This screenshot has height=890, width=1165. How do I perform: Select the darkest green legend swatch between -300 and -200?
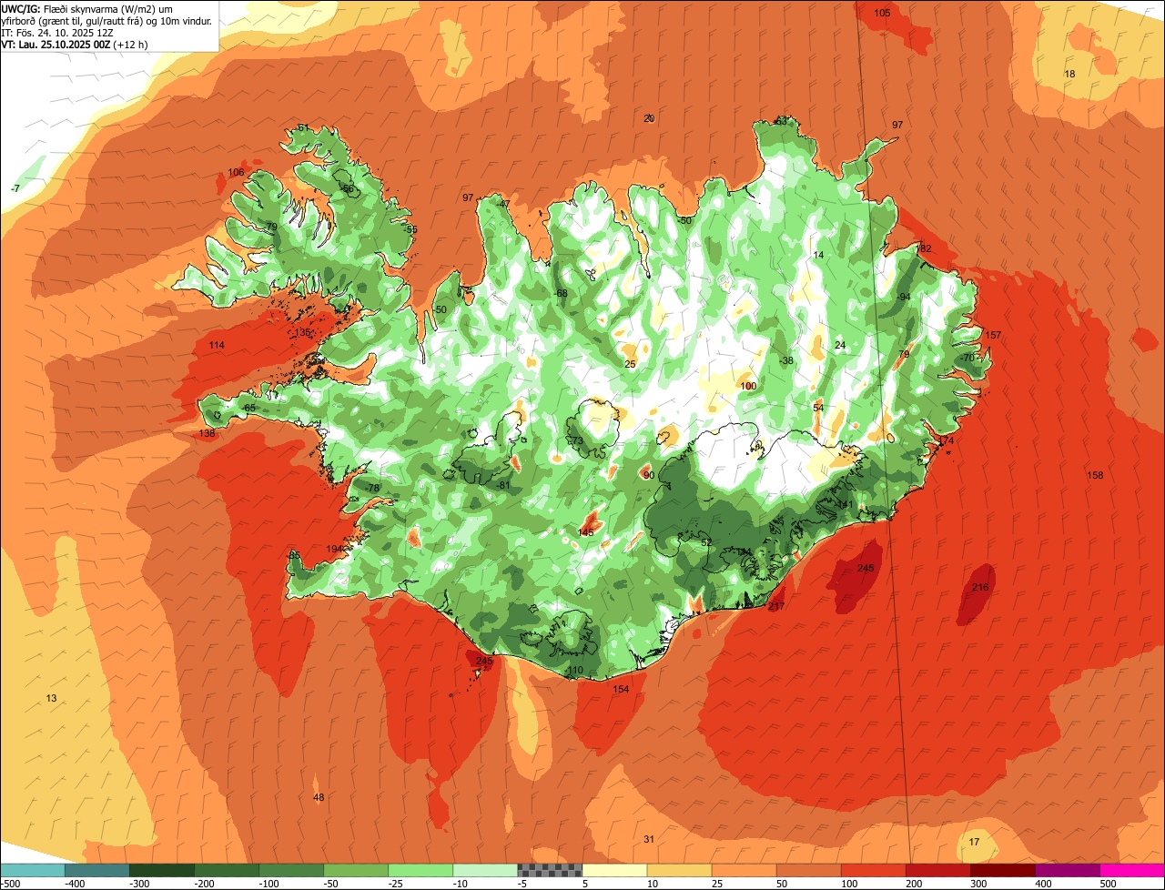coord(162,870)
